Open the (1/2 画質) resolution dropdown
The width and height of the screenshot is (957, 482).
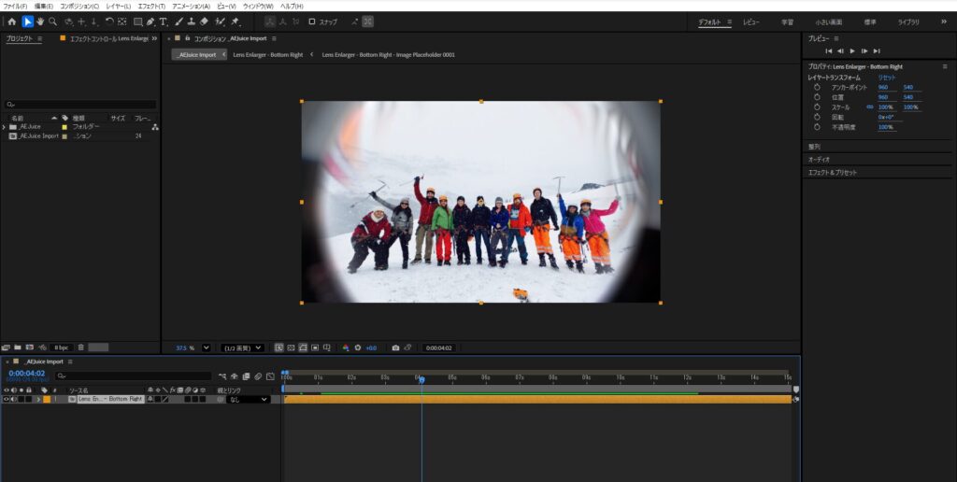(242, 347)
